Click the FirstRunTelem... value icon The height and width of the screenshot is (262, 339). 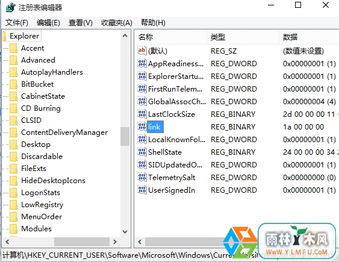142,89
